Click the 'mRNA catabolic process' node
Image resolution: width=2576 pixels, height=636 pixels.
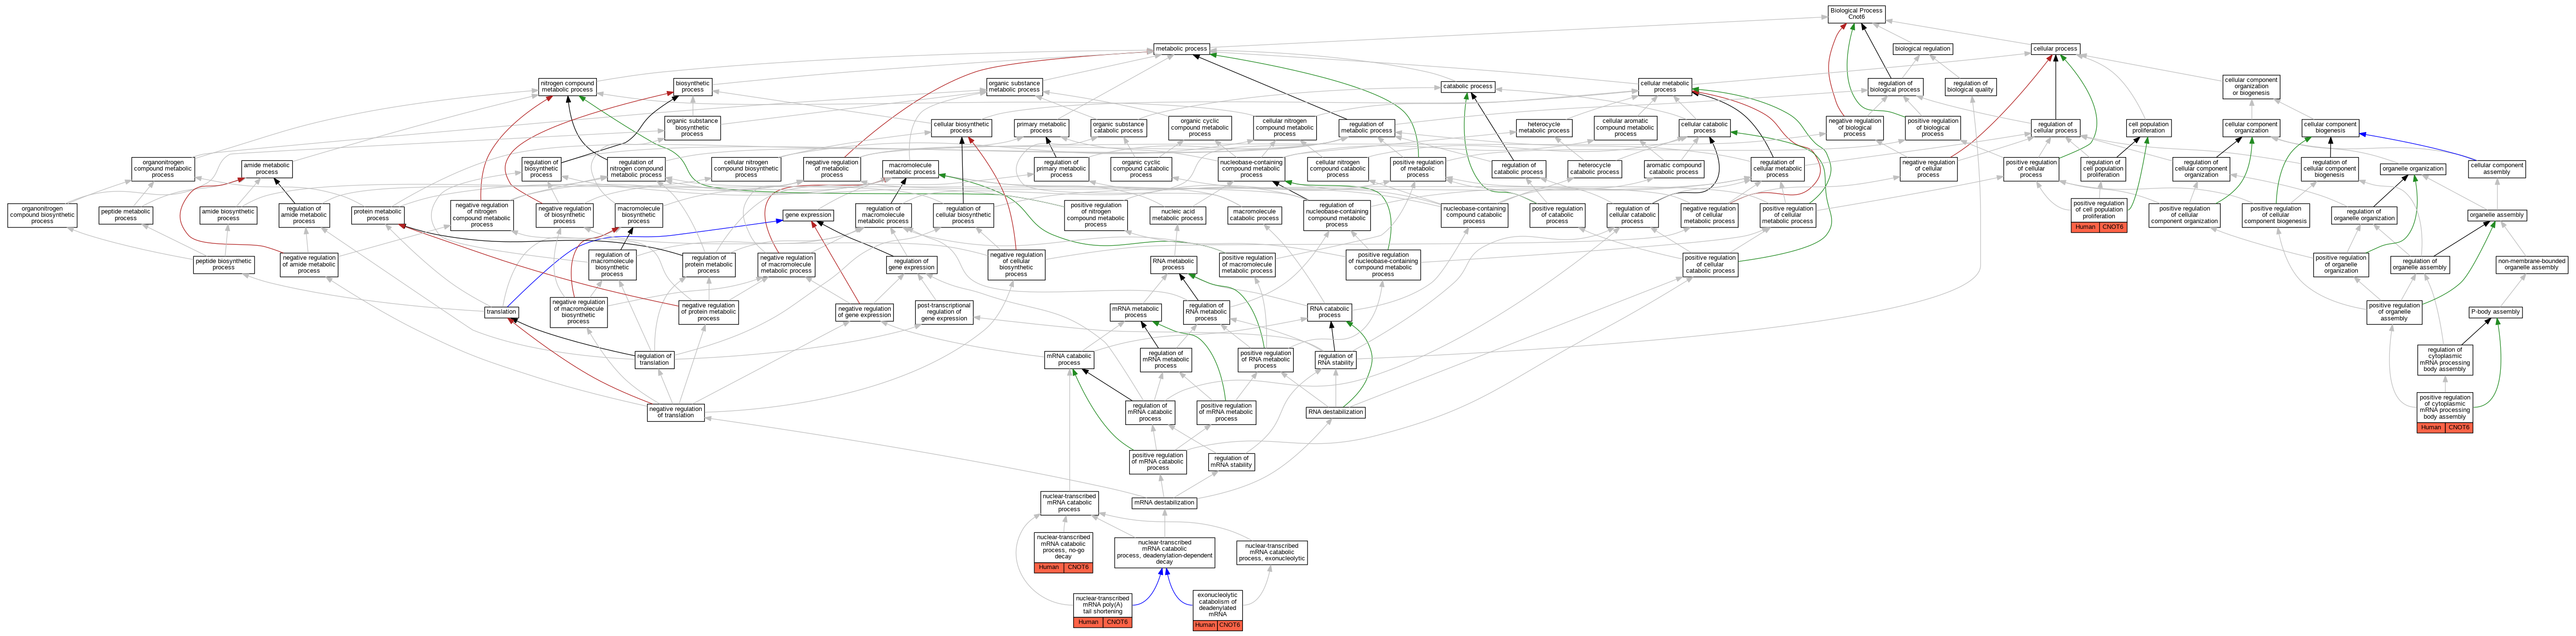point(1069,360)
